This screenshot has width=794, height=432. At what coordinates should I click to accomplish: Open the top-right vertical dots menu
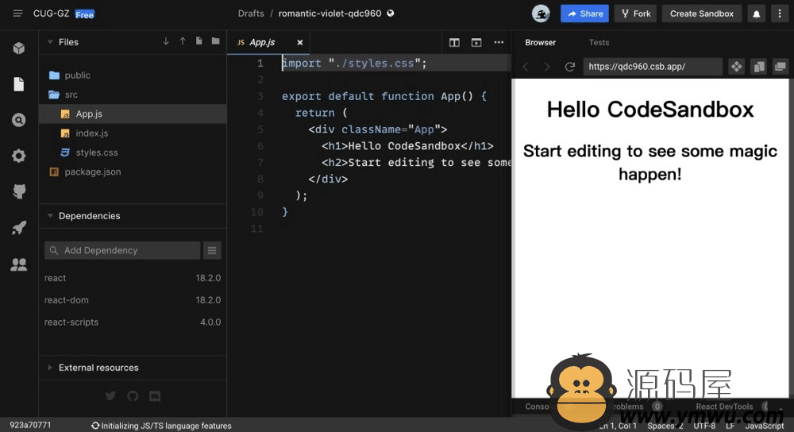point(780,13)
